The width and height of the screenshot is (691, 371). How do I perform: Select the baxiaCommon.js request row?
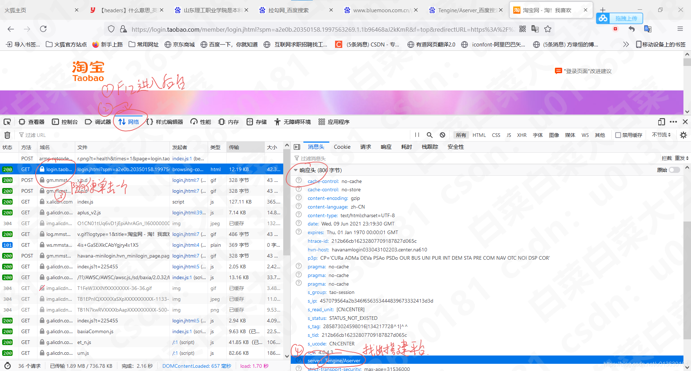coord(141,331)
